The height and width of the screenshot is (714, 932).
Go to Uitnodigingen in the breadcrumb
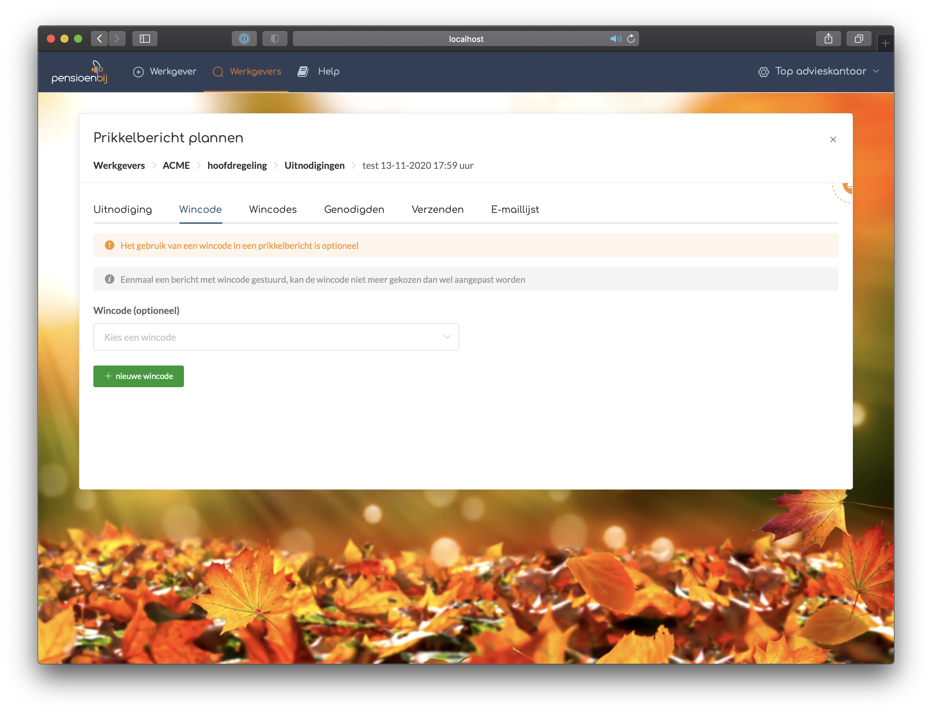click(x=314, y=165)
